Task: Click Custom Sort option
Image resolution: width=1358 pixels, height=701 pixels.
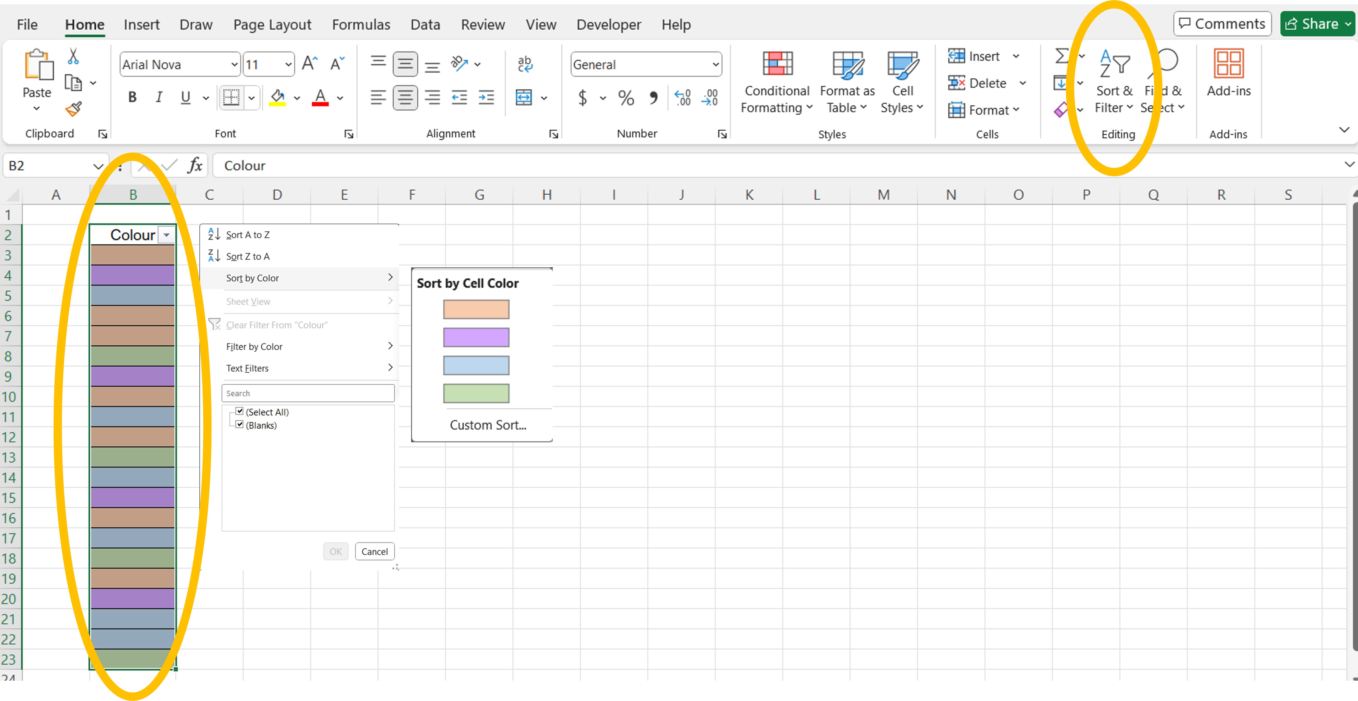Action: point(488,425)
